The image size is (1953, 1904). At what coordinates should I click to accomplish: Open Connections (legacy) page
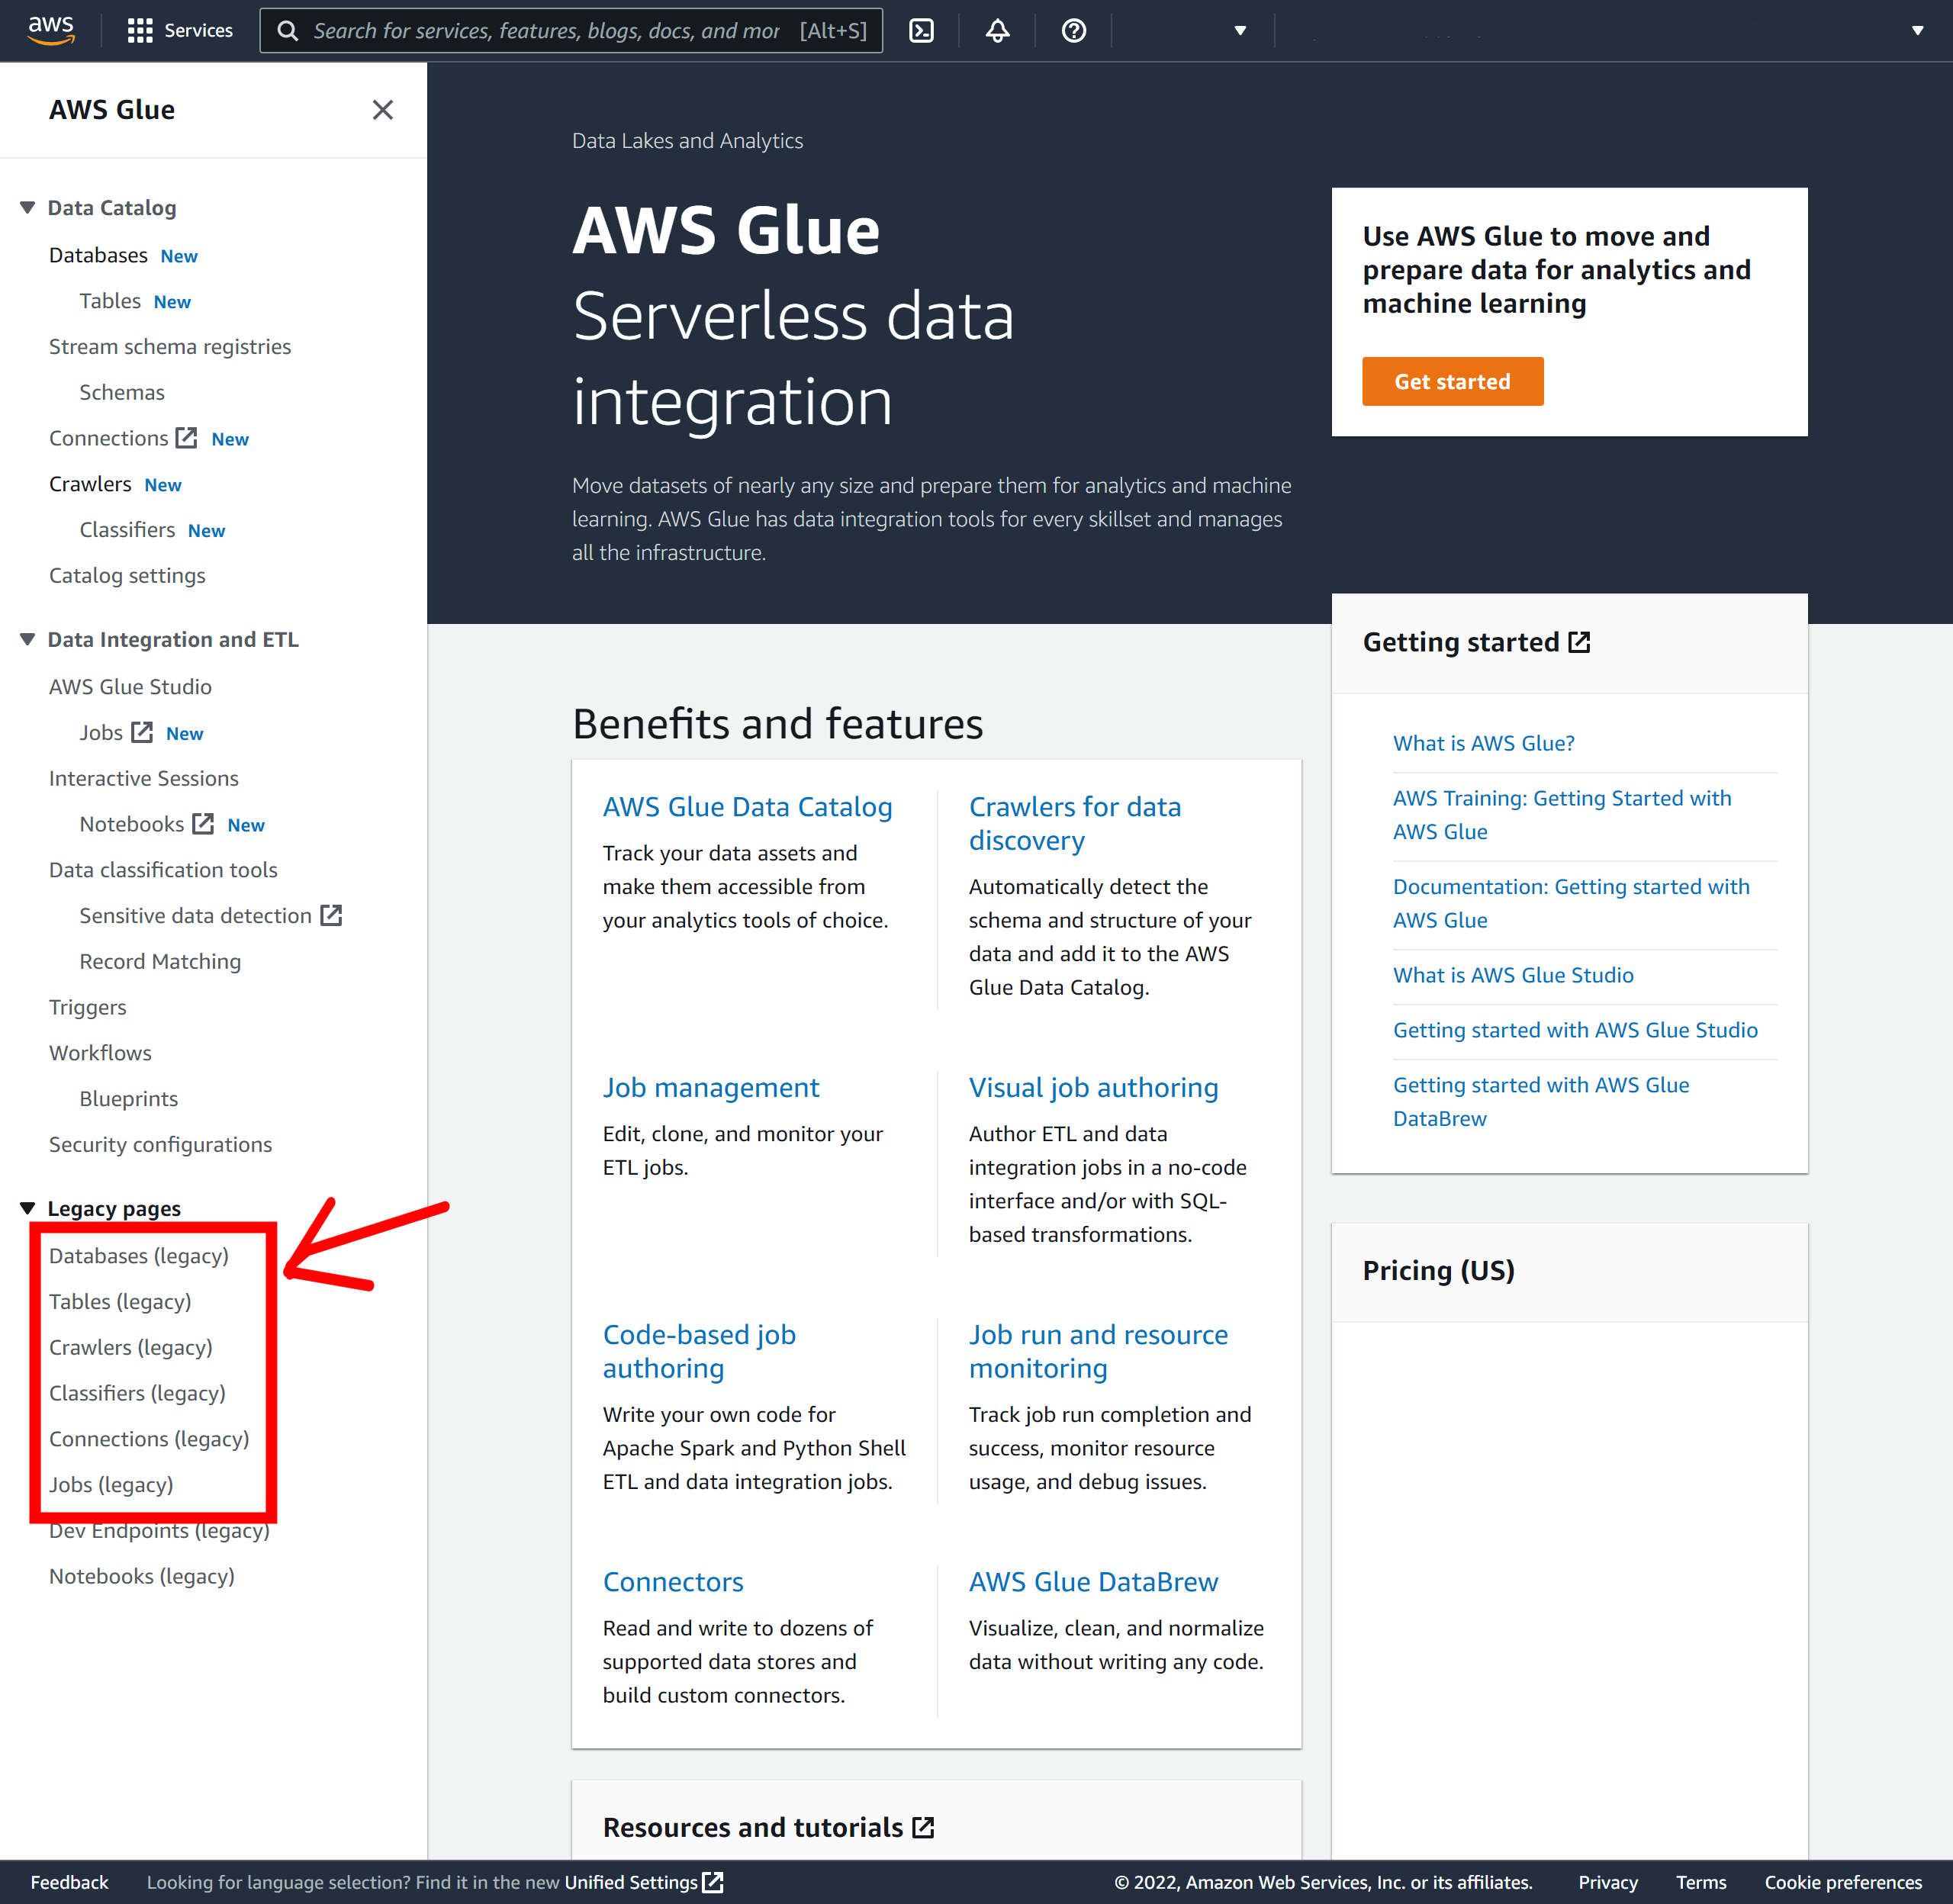point(149,1440)
